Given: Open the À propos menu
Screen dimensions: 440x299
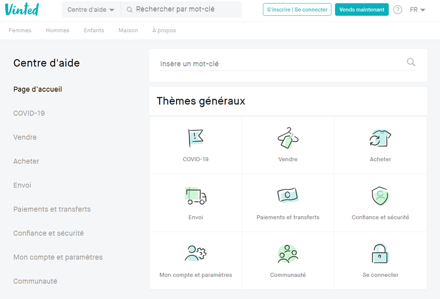Looking at the screenshot, I should 164,30.
